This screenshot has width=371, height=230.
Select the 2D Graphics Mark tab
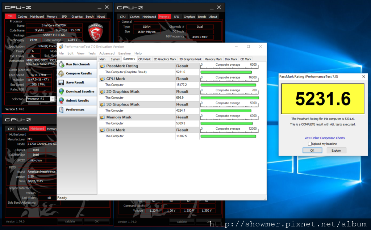coord(165,59)
